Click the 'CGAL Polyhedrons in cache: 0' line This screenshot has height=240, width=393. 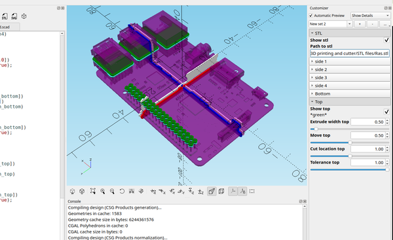(x=98, y=226)
